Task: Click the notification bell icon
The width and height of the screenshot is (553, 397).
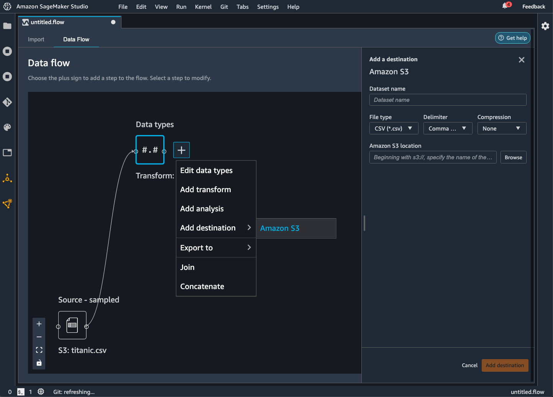Action: 505,6
